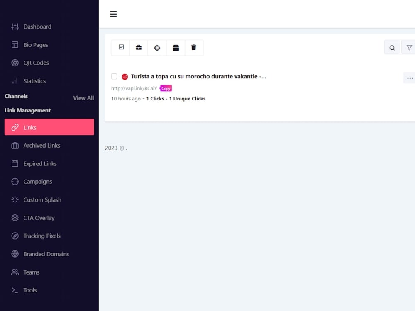The image size is (415, 311).
Task: Click the archive links briefcase icon
Action: pos(138,47)
